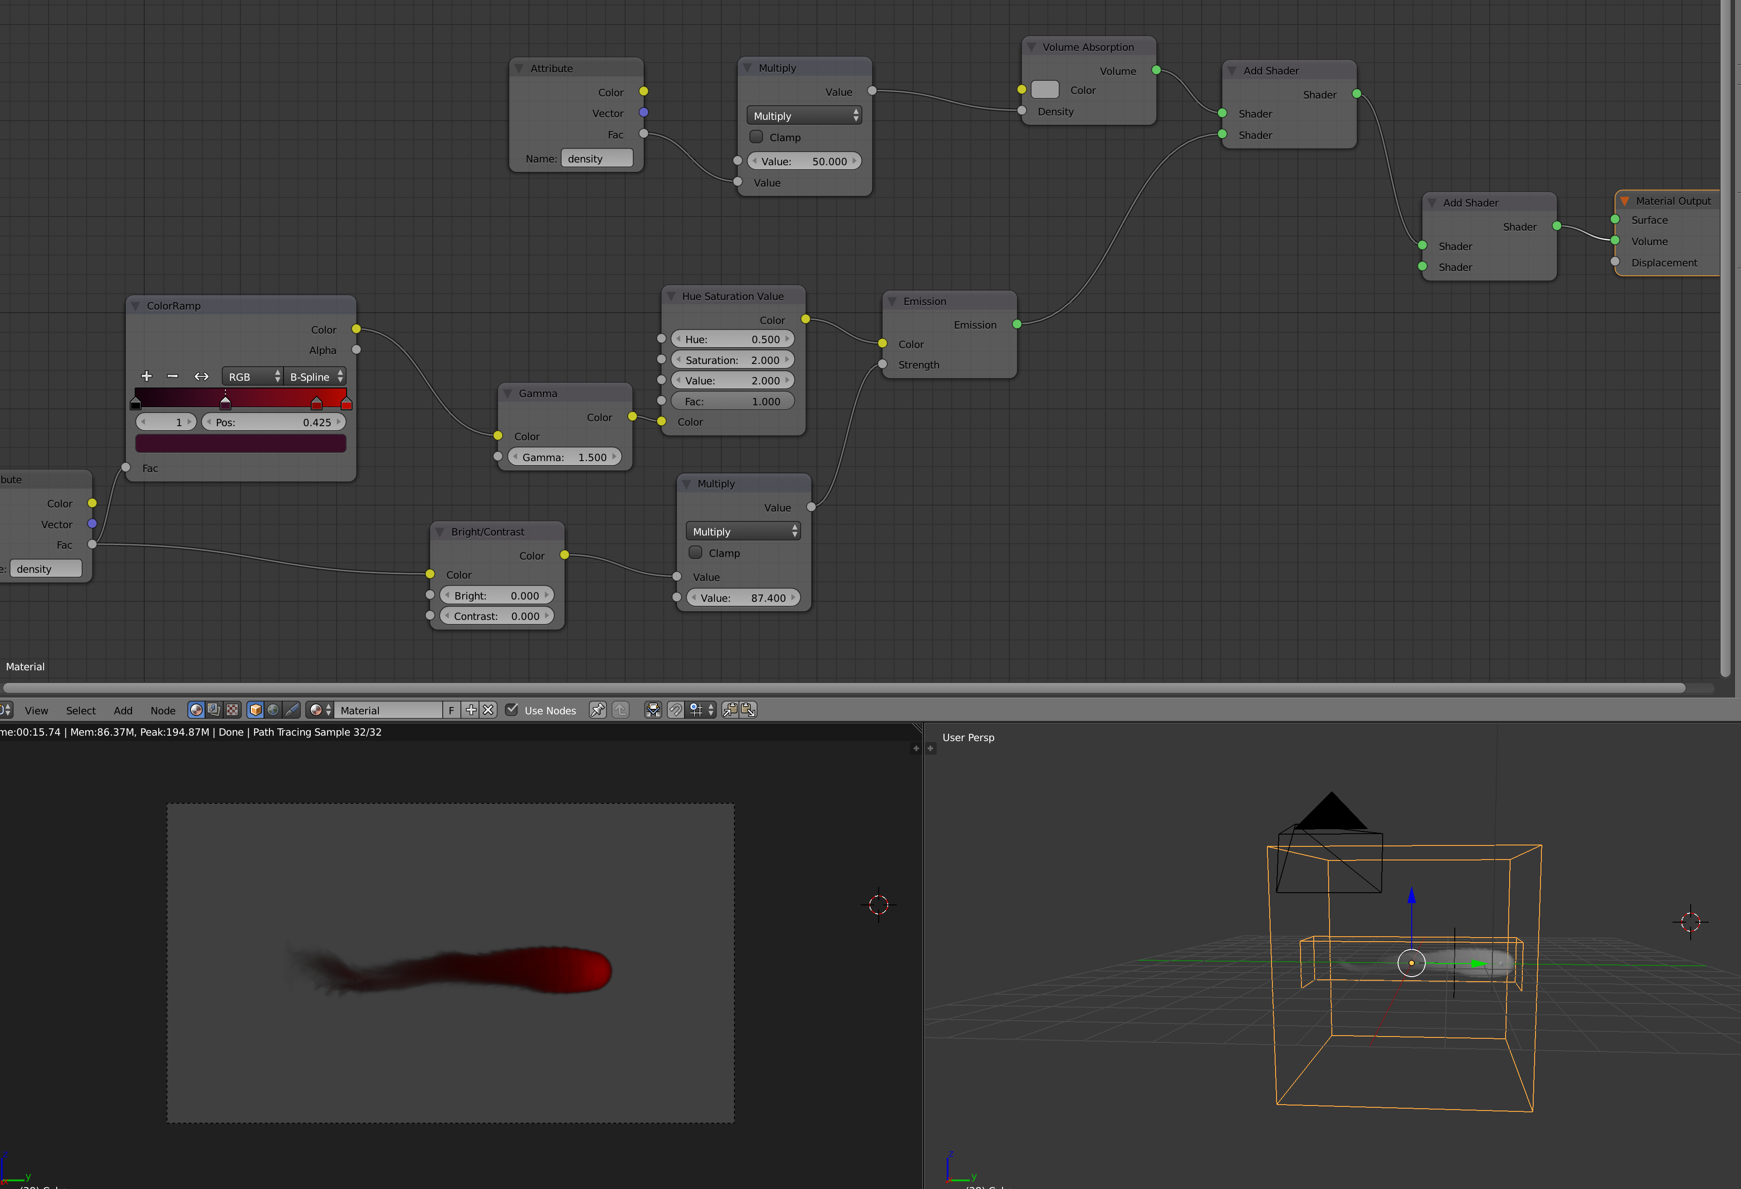1741x1189 pixels.
Task: Click Value 87.400 field on Multiply
Action: point(743,598)
